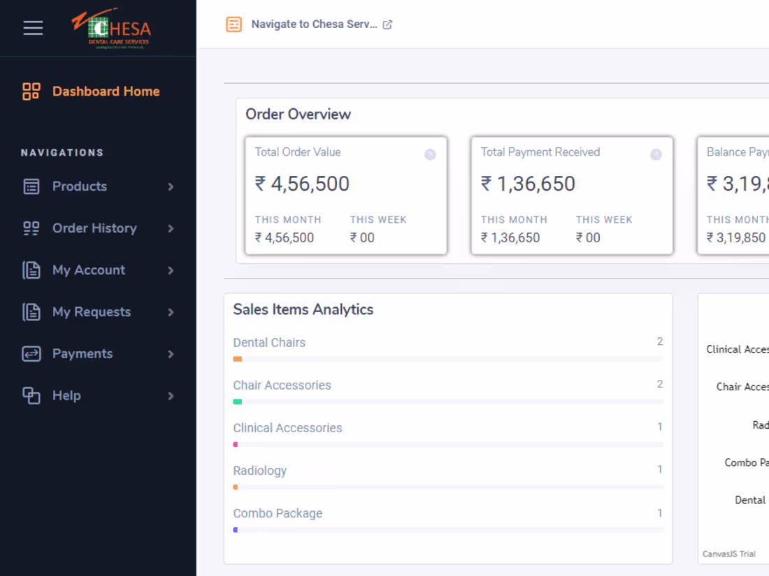Click the Combo Package analytics row
Image resolution: width=769 pixels, height=576 pixels.
click(x=278, y=513)
